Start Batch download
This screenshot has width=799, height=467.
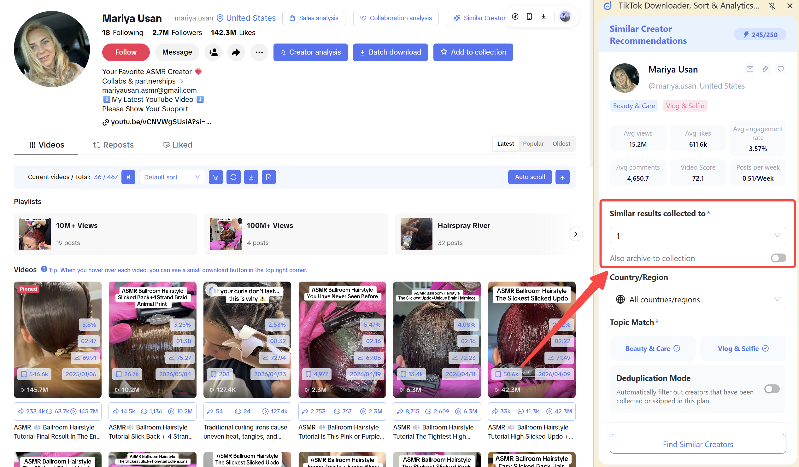(x=390, y=52)
